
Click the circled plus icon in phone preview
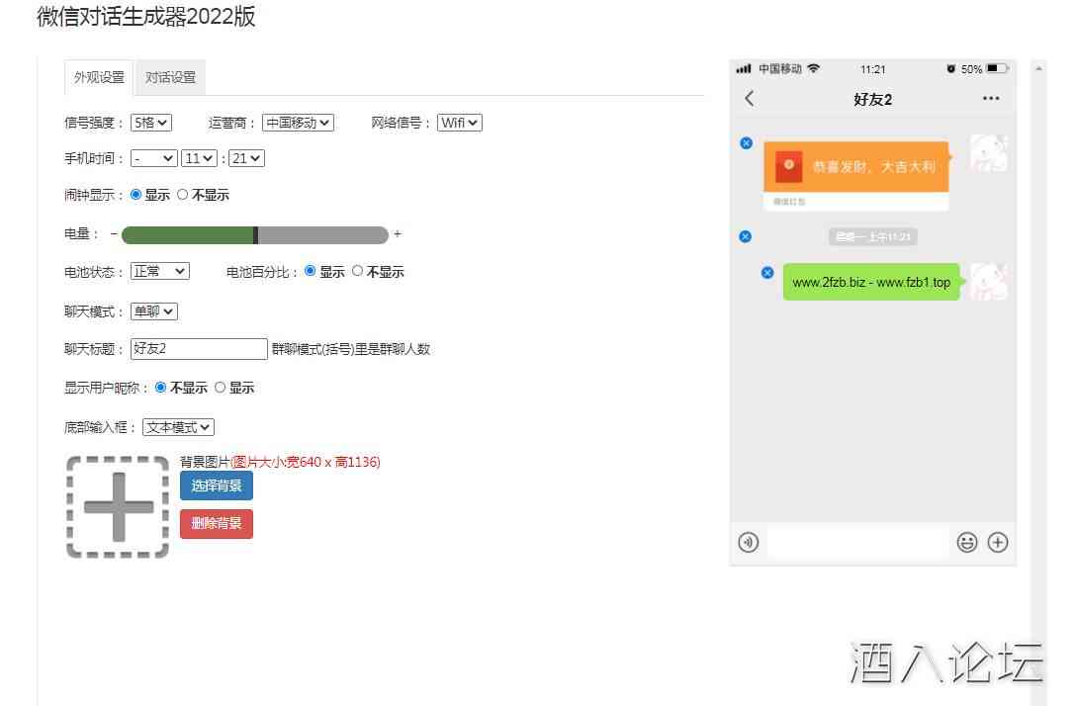(998, 543)
